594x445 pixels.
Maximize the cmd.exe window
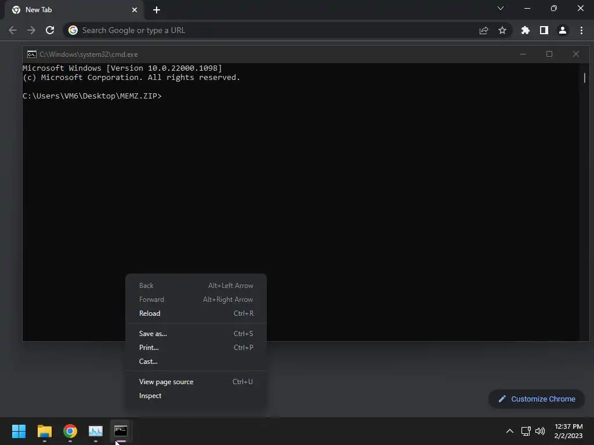(549, 54)
